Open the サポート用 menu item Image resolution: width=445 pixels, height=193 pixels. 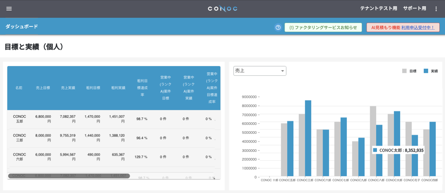coord(414,8)
